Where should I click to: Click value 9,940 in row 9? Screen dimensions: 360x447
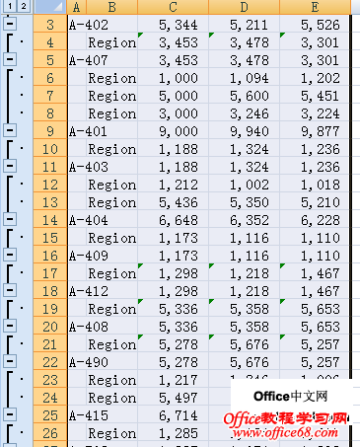point(245,131)
